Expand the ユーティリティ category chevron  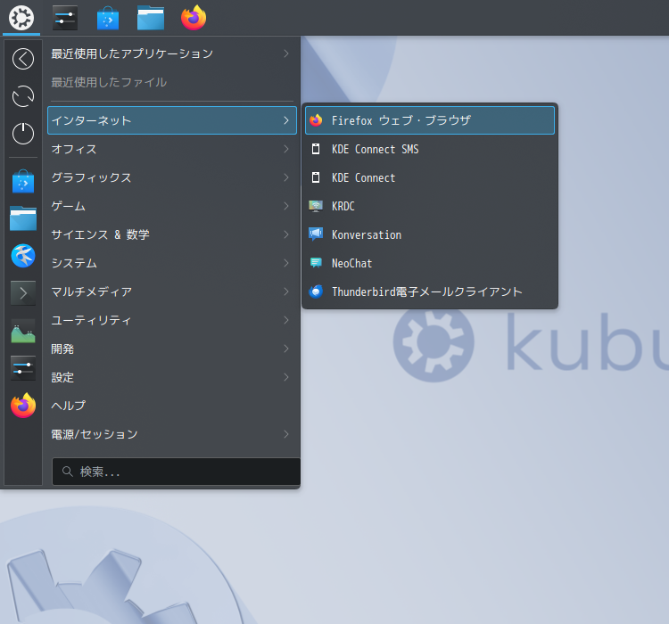[x=286, y=320]
